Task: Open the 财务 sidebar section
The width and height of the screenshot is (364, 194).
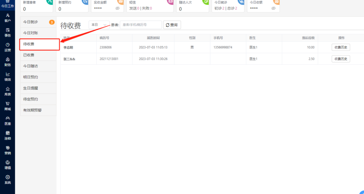Action: (7, 62)
